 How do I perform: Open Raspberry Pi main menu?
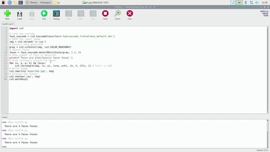[3, 3]
